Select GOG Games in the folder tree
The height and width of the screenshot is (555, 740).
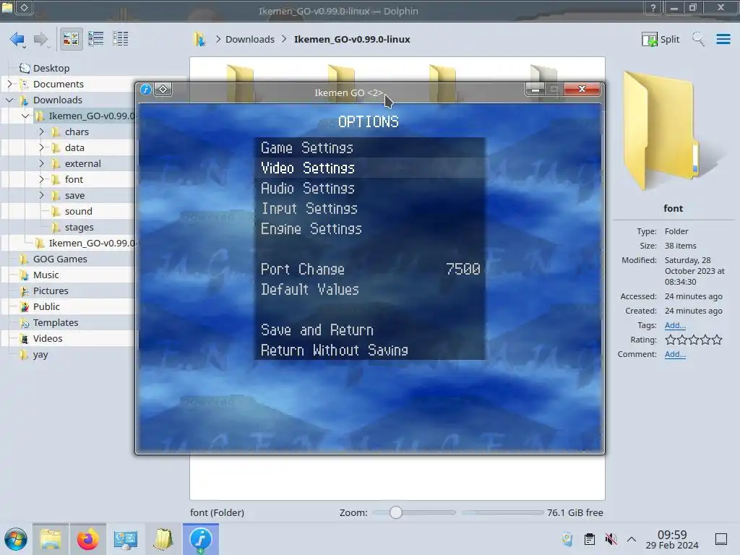(x=60, y=259)
